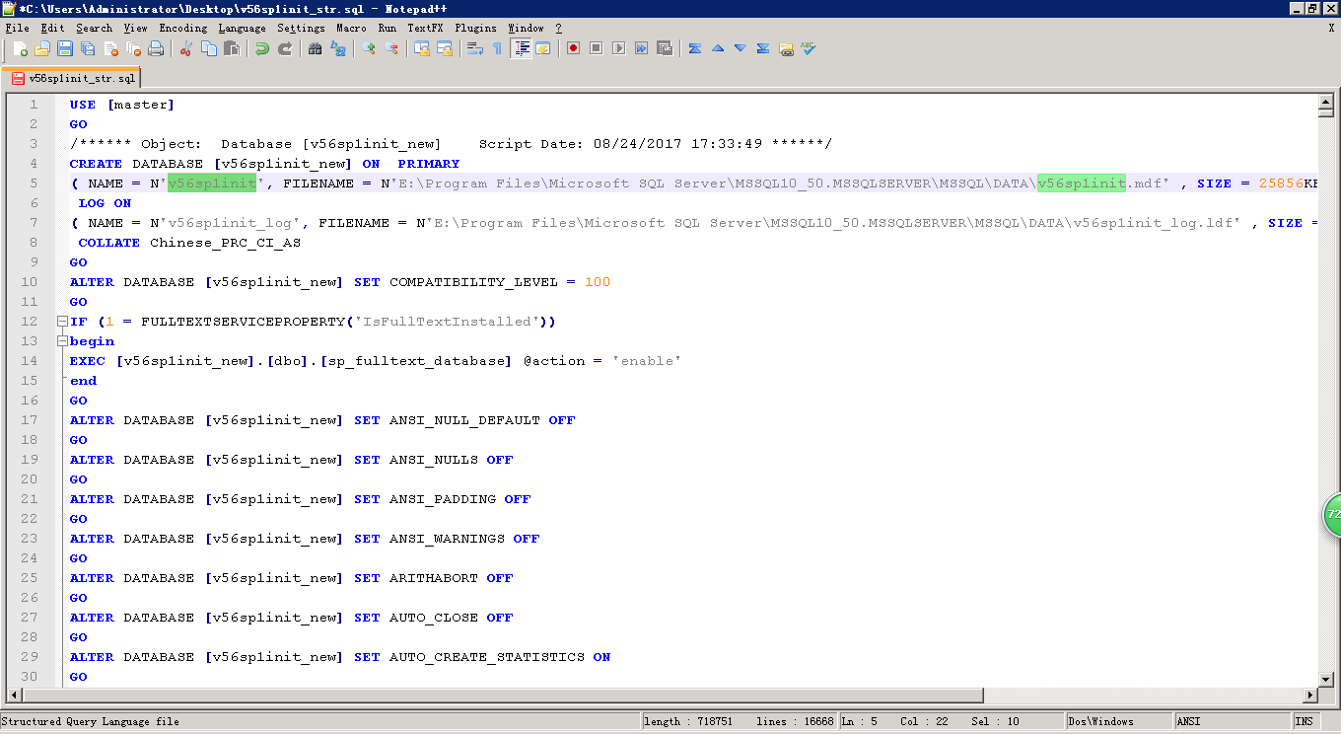This screenshot has width=1341, height=734.
Task: Click the New file toolbar icon
Action: [x=20, y=48]
